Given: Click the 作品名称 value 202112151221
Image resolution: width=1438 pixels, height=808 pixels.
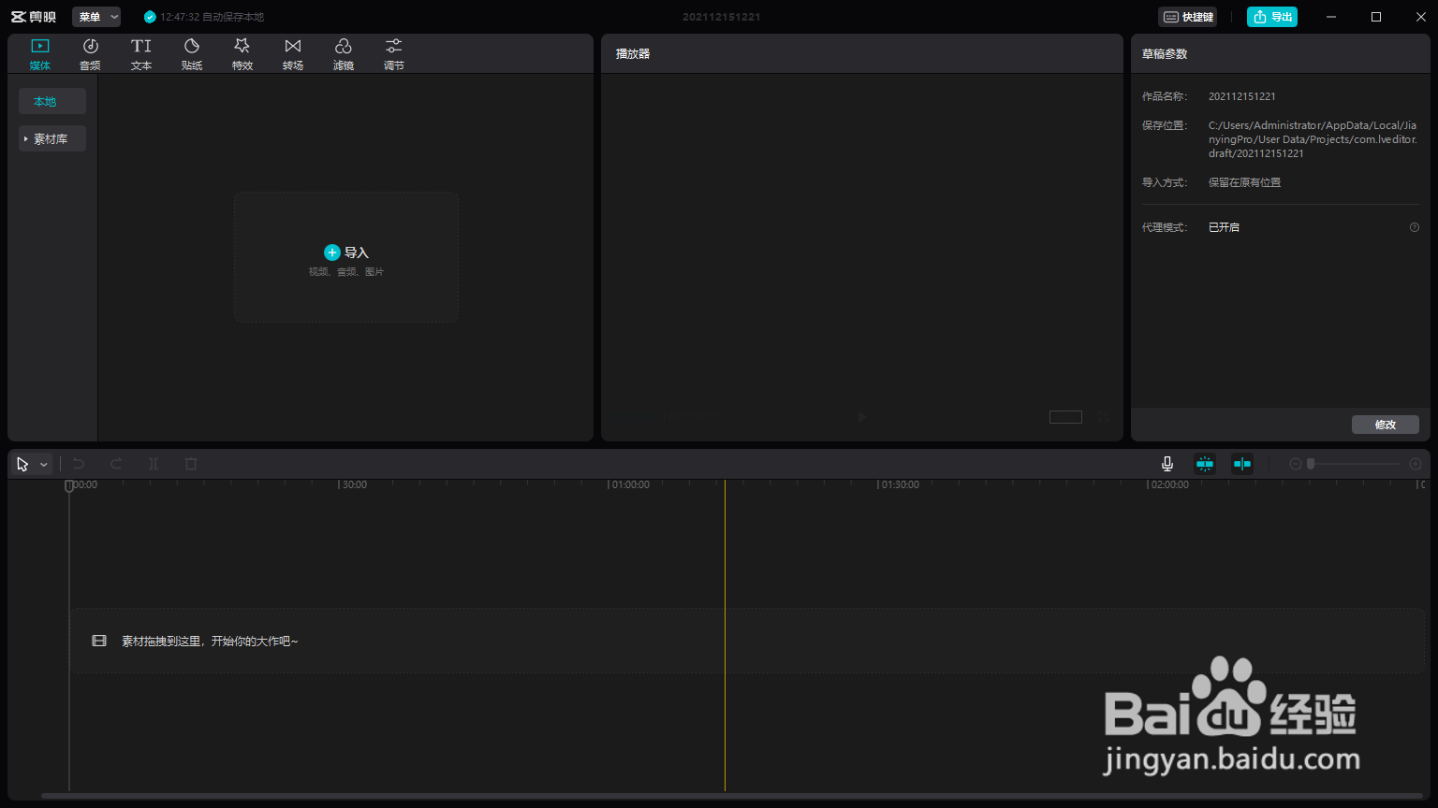Looking at the screenshot, I should click(x=1242, y=96).
